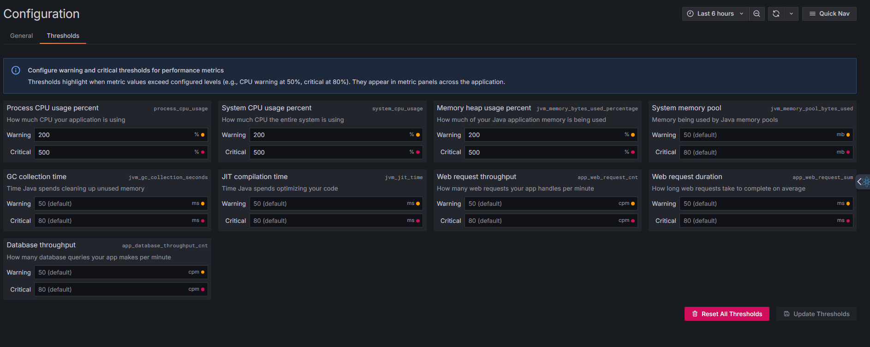Screen dimensions: 870x347
Task: Click the save icon on Update Thresholds
Action: 787,314
